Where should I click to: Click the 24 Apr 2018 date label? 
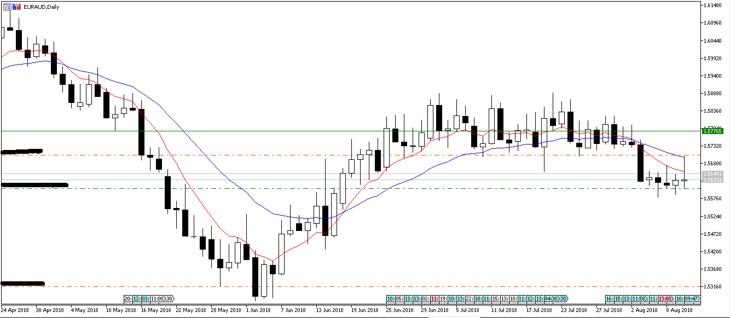click(15, 310)
